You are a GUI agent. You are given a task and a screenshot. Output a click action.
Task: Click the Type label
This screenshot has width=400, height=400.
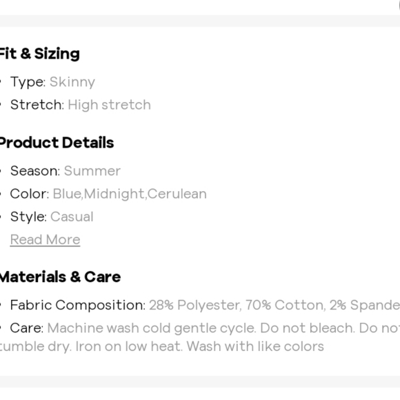click(28, 82)
